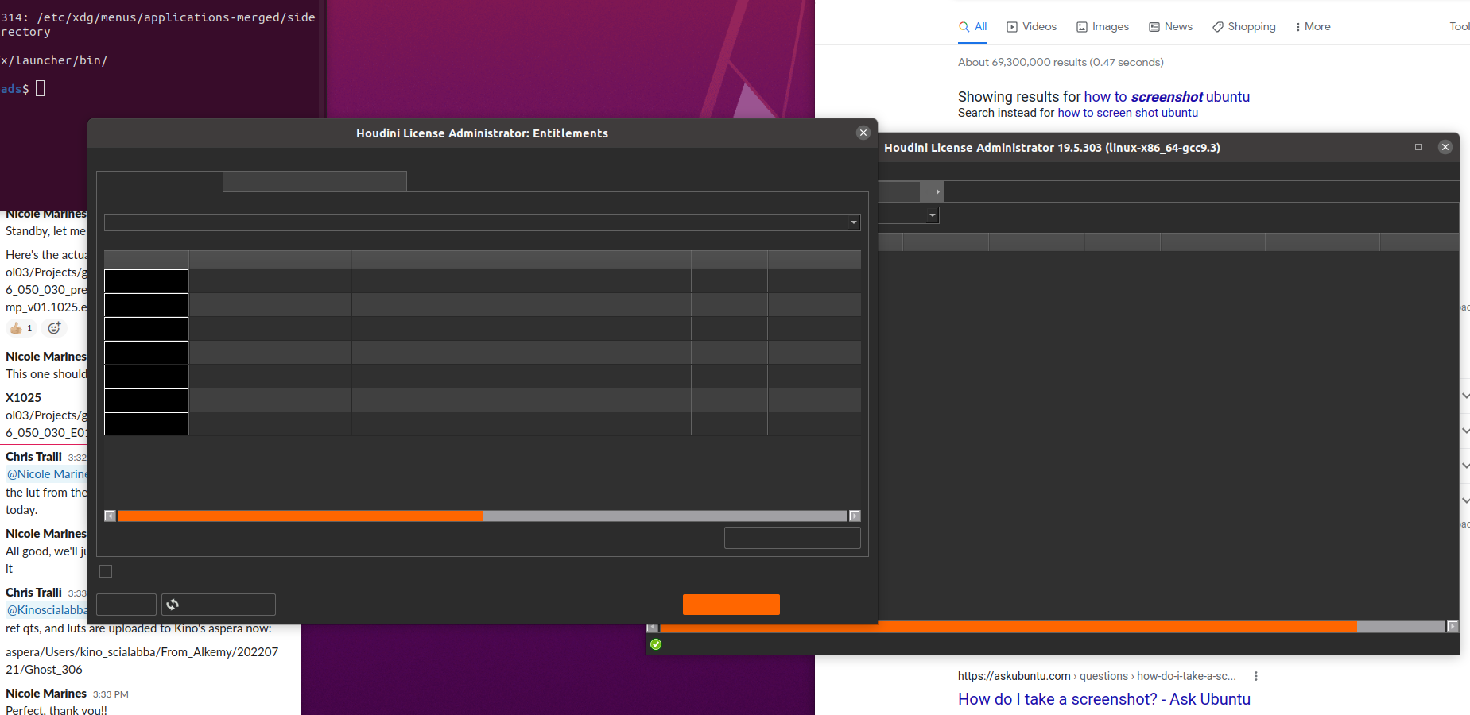Click Chris Tralli's name on the 3:32 message

[x=33, y=457]
